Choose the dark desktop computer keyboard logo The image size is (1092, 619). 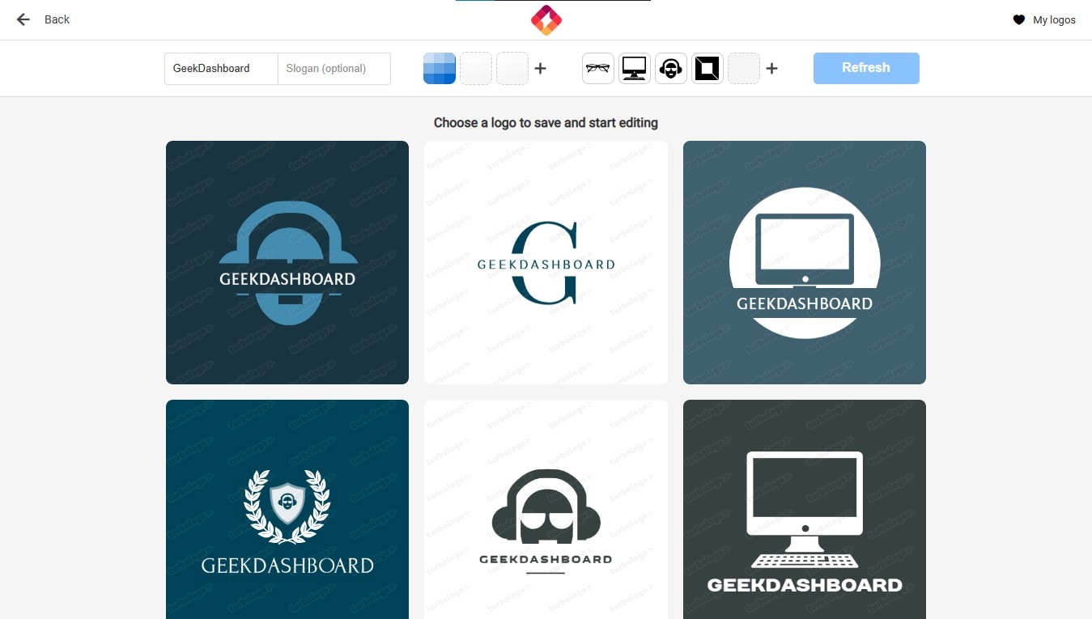(x=804, y=509)
